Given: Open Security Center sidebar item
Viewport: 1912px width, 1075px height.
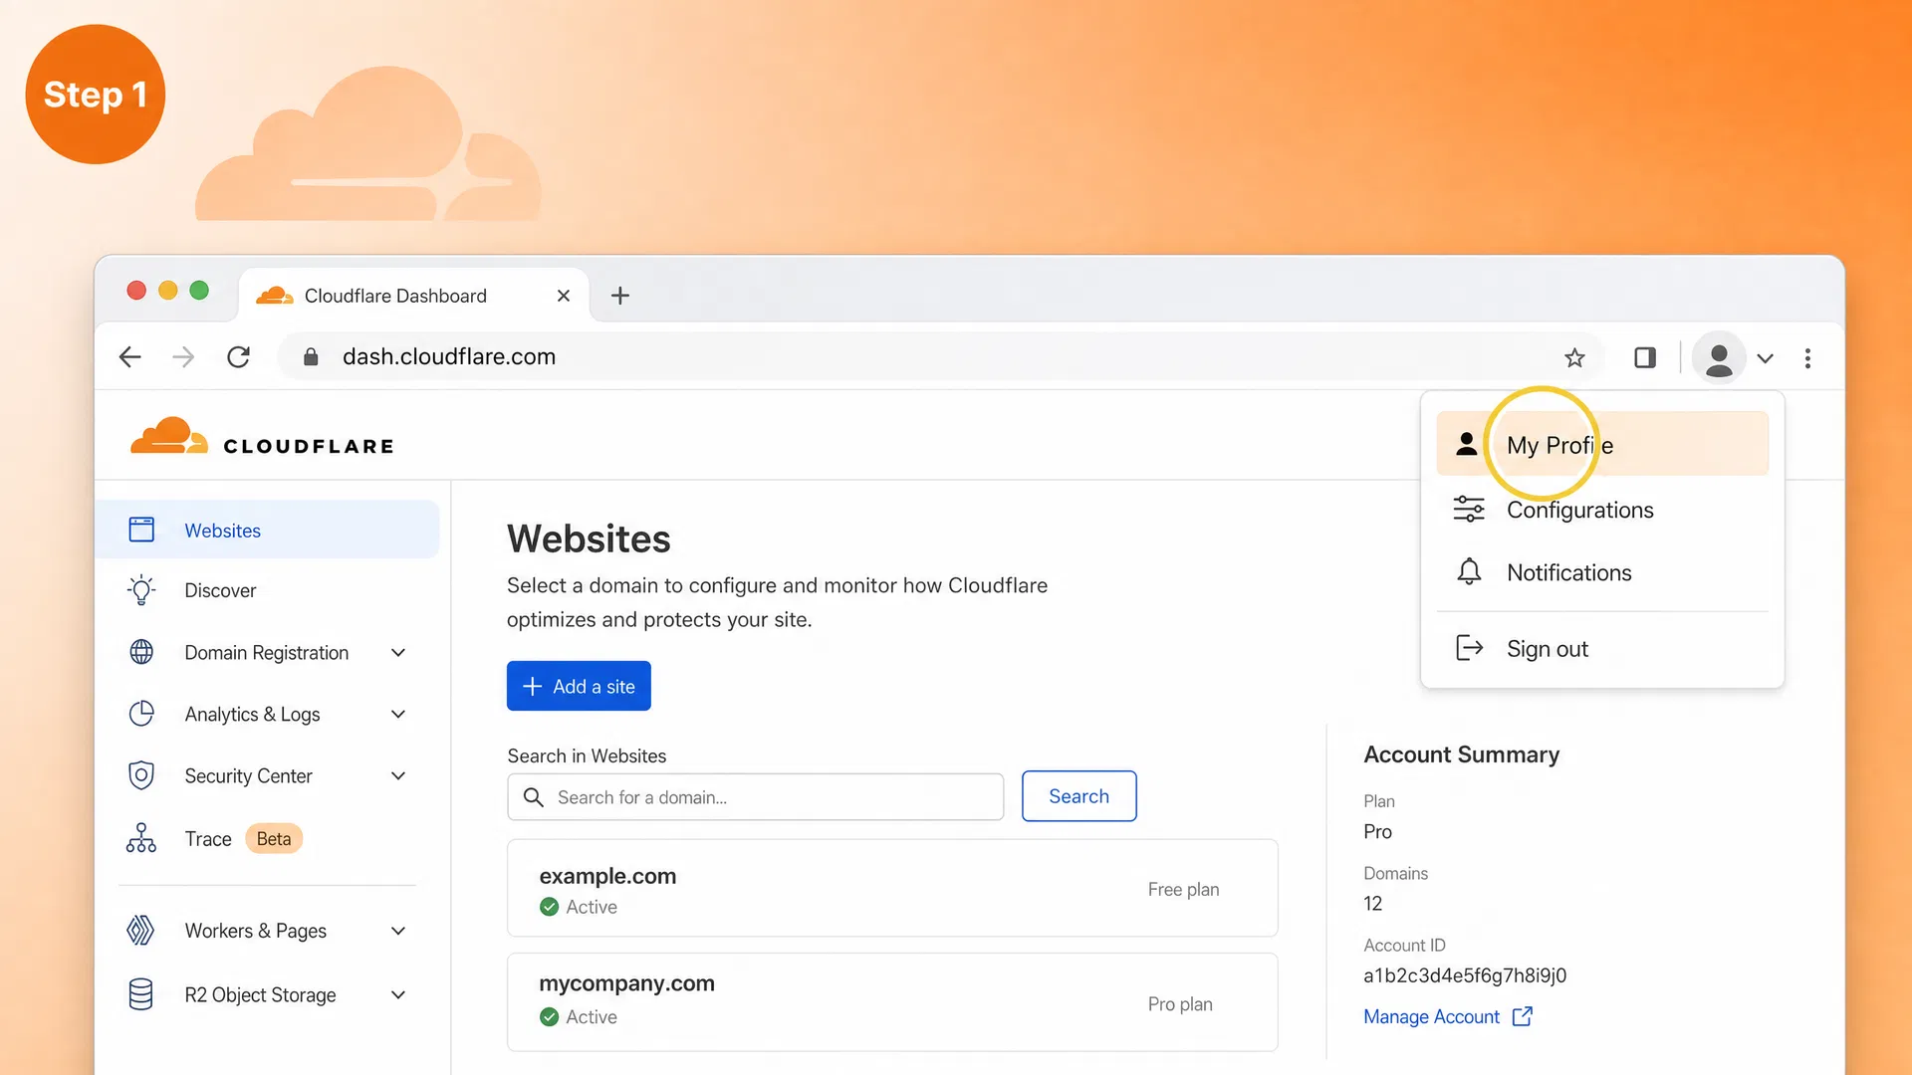Looking at the screenshot, I should click(x=269, y=775).
